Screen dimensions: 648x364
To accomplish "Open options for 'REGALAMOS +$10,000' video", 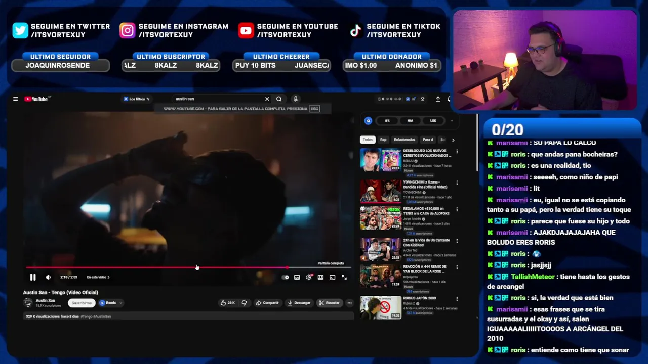I will pos(457,209).
